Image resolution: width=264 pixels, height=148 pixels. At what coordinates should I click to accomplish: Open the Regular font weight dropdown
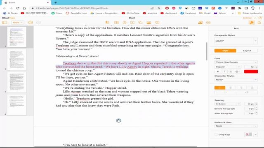[228, 67]
